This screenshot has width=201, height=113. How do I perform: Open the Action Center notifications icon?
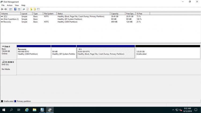point(196,110)
